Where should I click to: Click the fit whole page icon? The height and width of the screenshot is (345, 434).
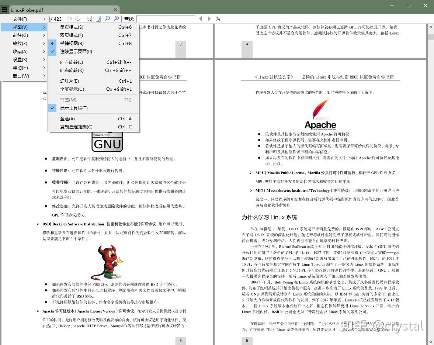pos(98,19)
